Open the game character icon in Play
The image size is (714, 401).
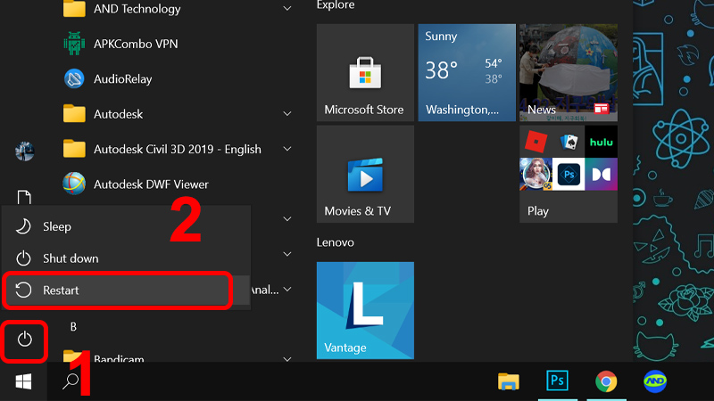(536, 174)
